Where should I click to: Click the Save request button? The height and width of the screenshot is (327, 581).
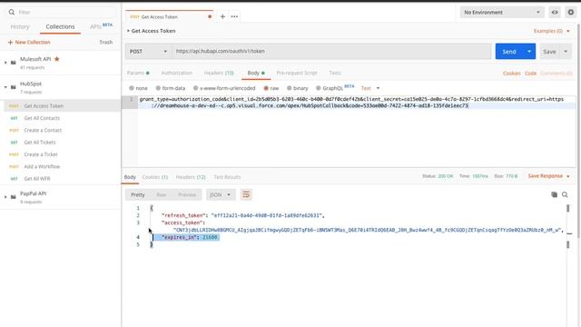pyautogui.click(x=549, y=52)
